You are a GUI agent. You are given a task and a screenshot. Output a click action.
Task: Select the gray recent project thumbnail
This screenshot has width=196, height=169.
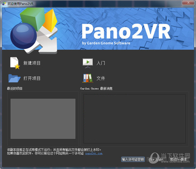point(43,119)
